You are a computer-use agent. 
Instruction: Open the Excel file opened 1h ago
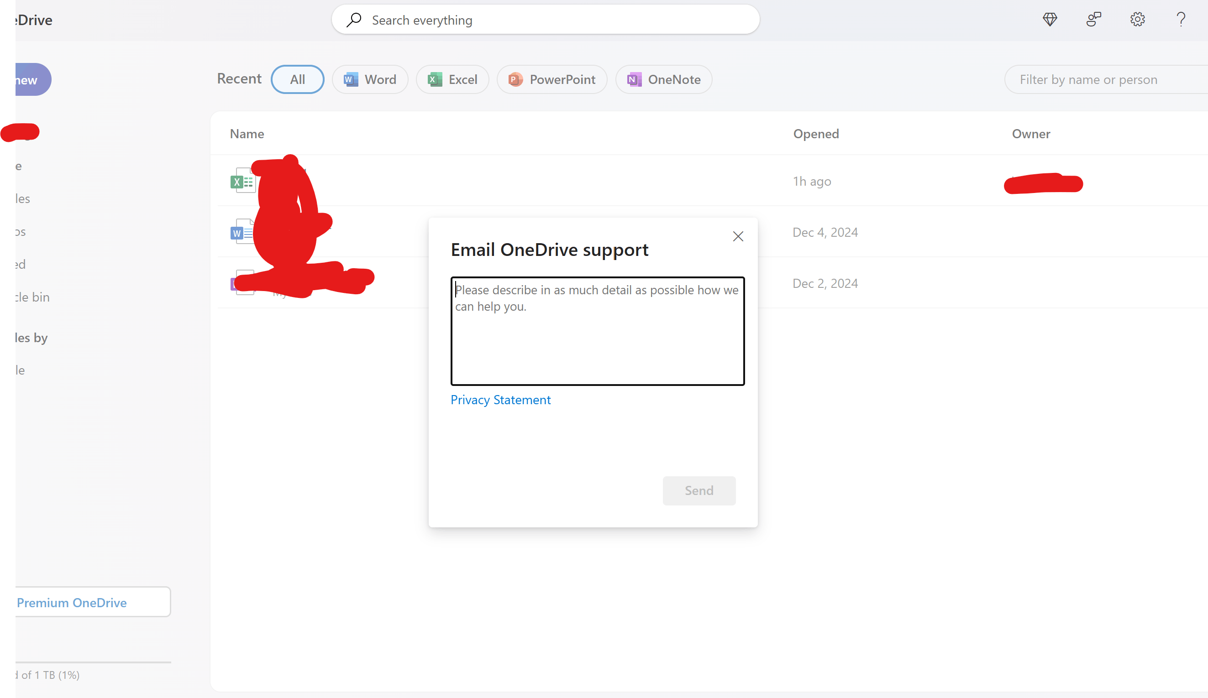coord(242,181)
